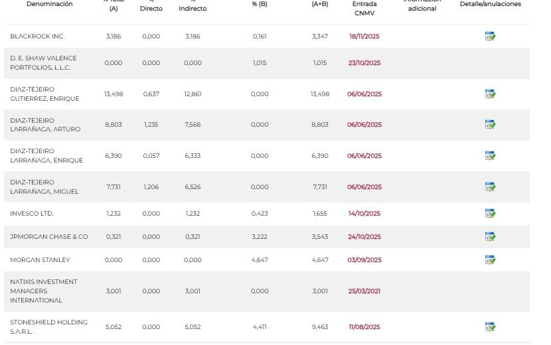The image size is (551, 345).
Task: Open detail icon for Diaz-Tejeiro Larrañaga, Miguel
Action: (x=490, y=187)
